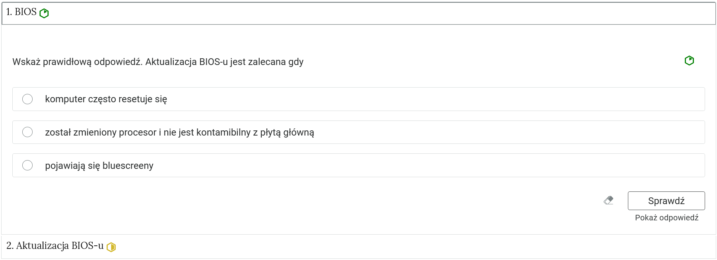This screenshot has width=717, height=260.
Task: Click the yellow hexagon icon beside "2. Aktualizacja BIOS-u"
Action: (111, 247)
